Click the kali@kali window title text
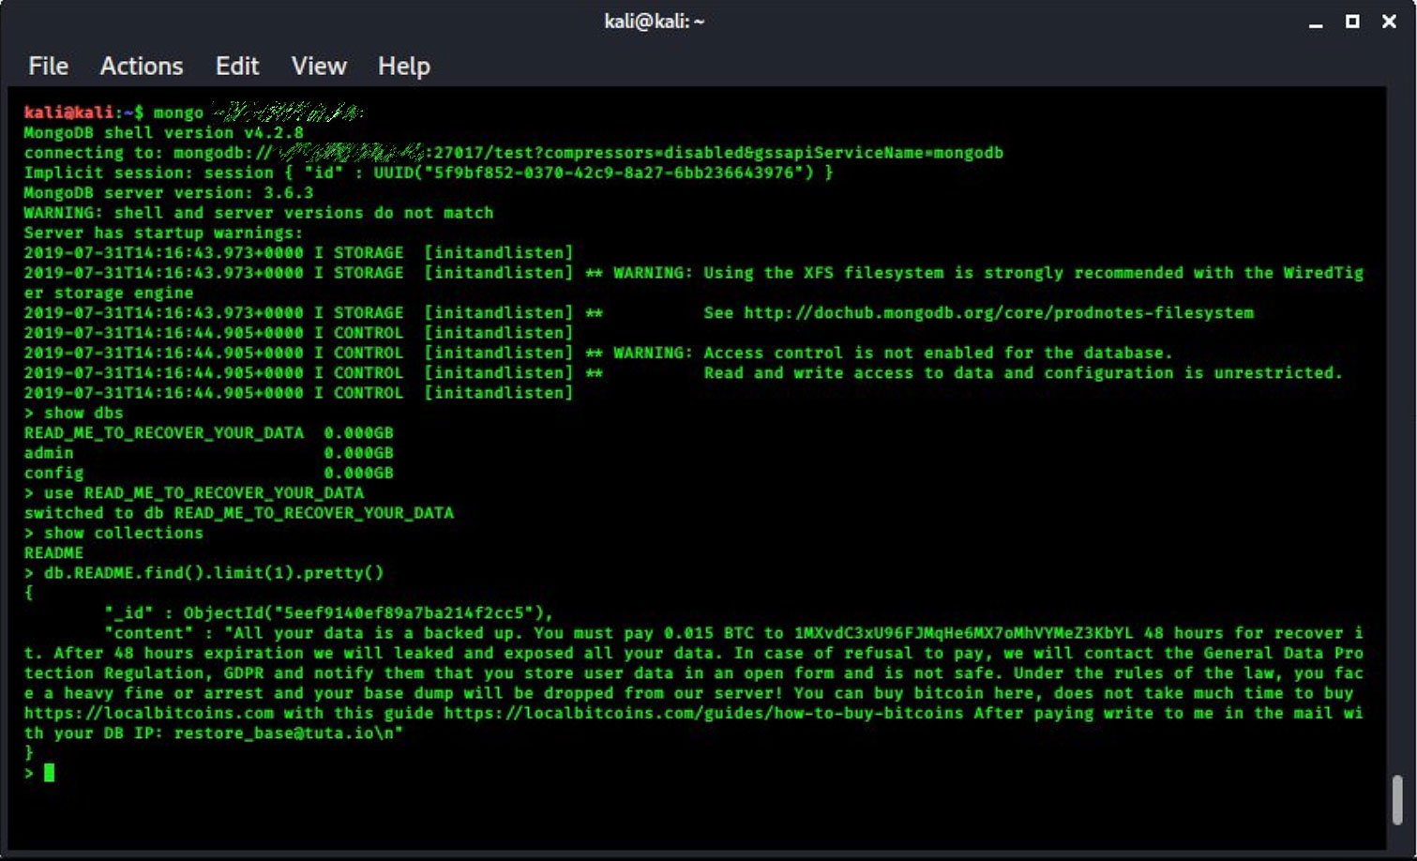This screenshot has width=1417, height=861. pyautogui.click(x=654, y=22)
